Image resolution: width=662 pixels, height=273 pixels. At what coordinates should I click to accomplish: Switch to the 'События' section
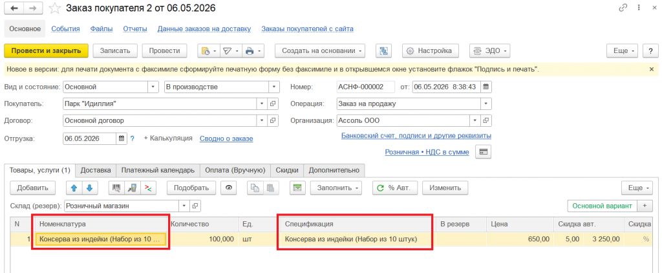(65, 28)
